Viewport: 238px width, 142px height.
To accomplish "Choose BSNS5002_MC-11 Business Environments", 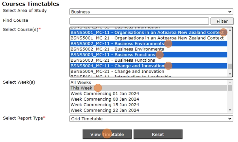I will click(117, 44).
